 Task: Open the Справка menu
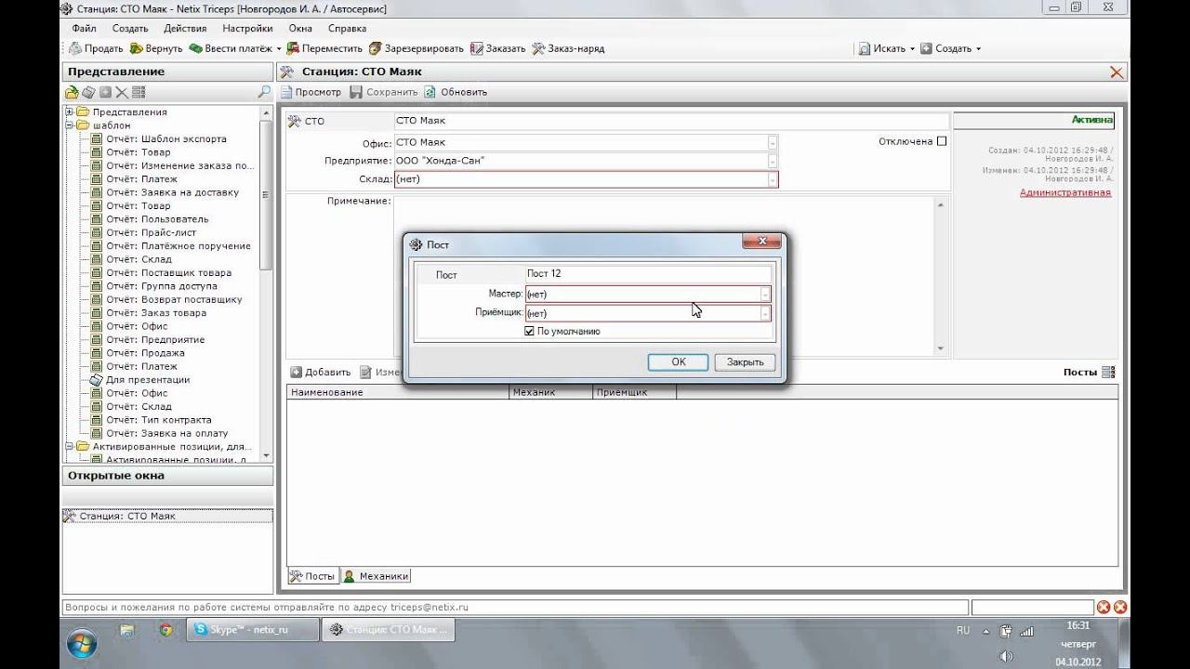[x=348, y=29]
